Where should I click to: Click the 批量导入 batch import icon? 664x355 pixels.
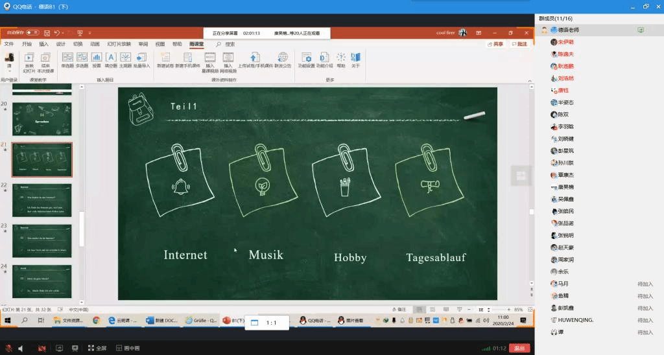[141, 60]
